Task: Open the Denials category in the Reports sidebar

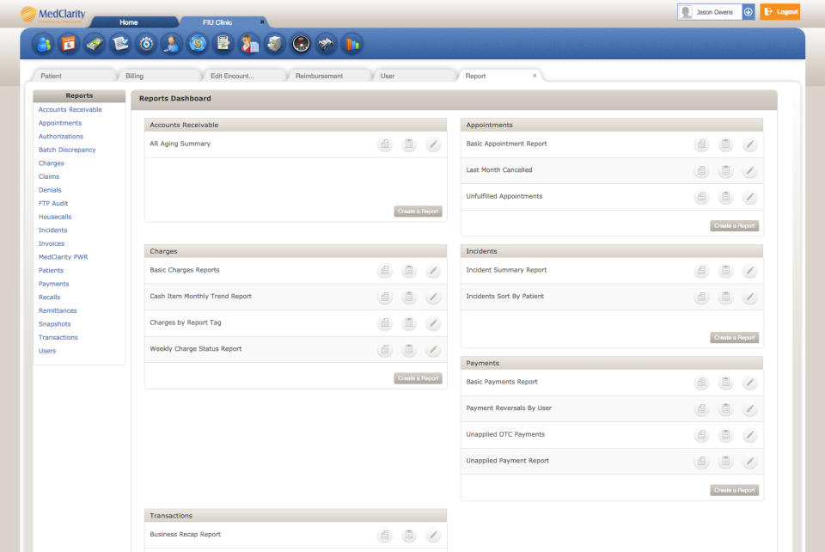Action: coord(50,189)
